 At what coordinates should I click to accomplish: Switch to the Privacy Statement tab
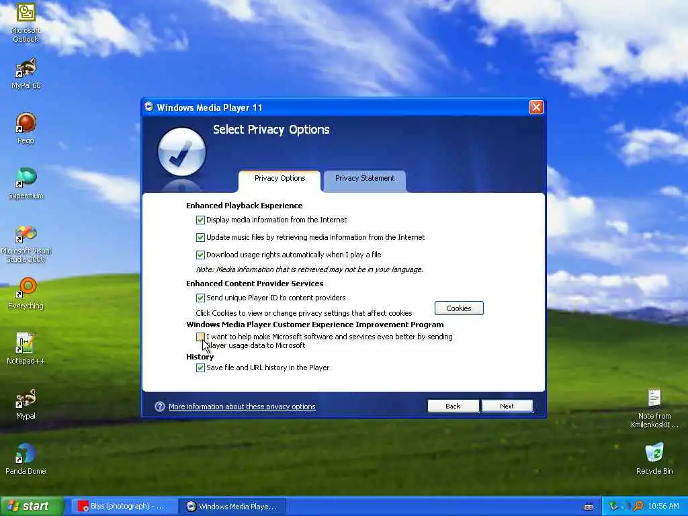tap(365, 179)
